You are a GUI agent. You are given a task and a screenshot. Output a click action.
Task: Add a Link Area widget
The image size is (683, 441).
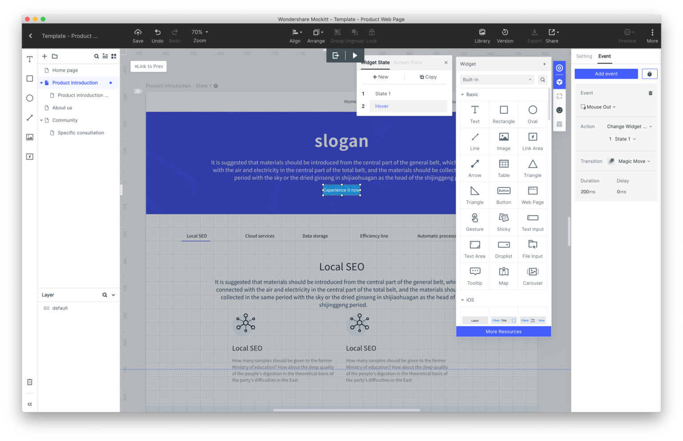click(532, 141)
